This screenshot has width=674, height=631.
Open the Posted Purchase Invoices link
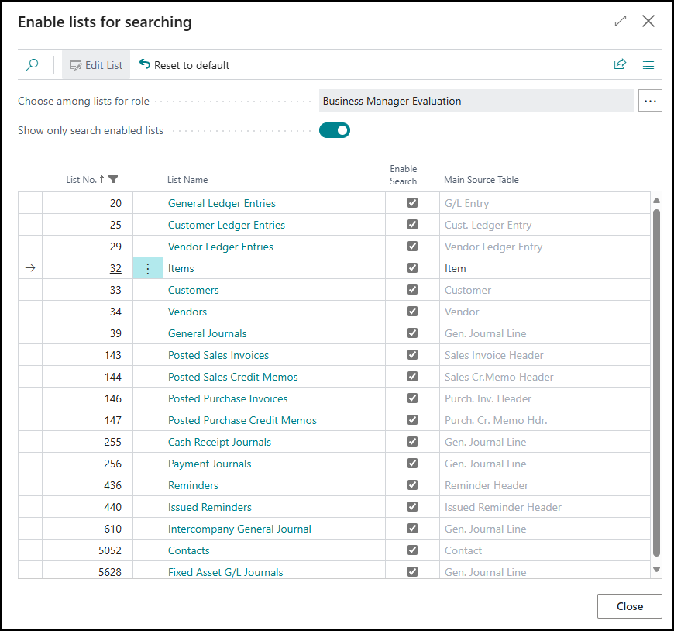point(228,398)
